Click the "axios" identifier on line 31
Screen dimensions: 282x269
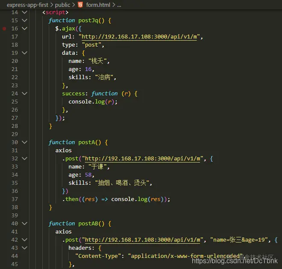click(x=64, y=151)
